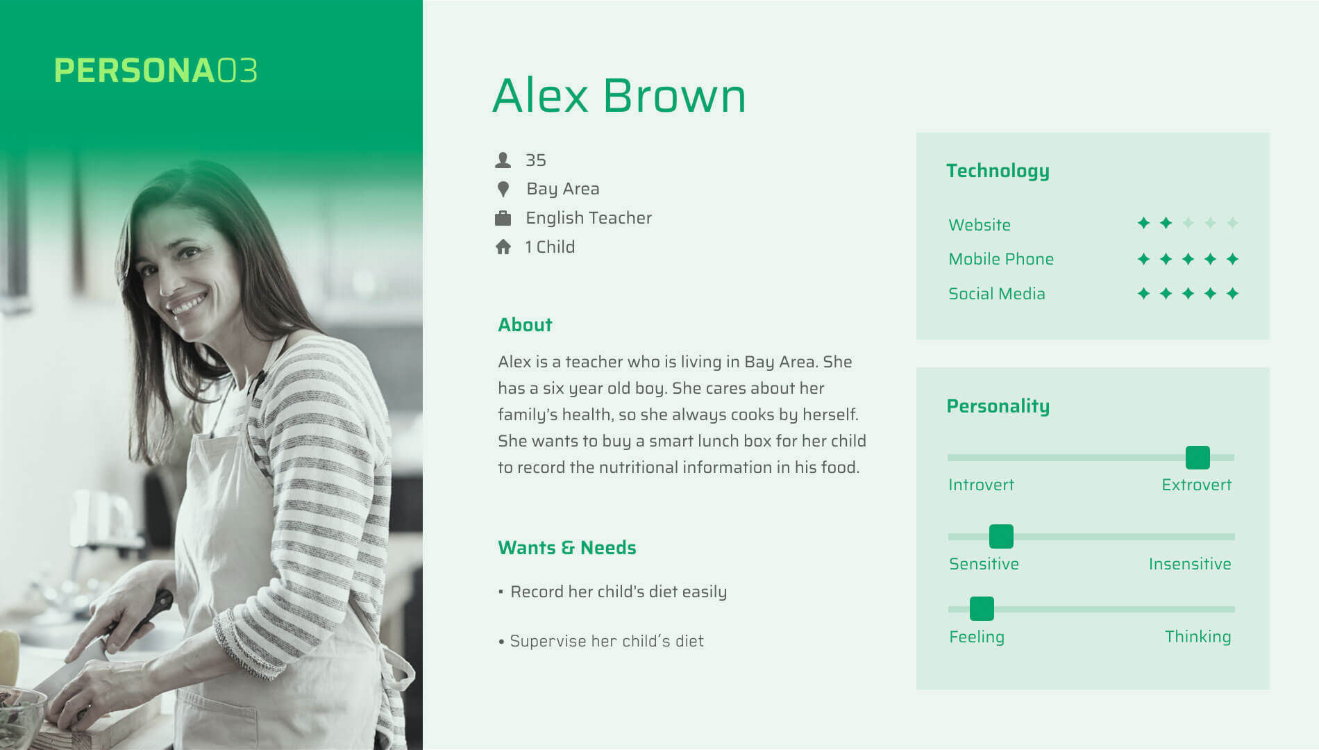Click the About section heading

[525, 325]
